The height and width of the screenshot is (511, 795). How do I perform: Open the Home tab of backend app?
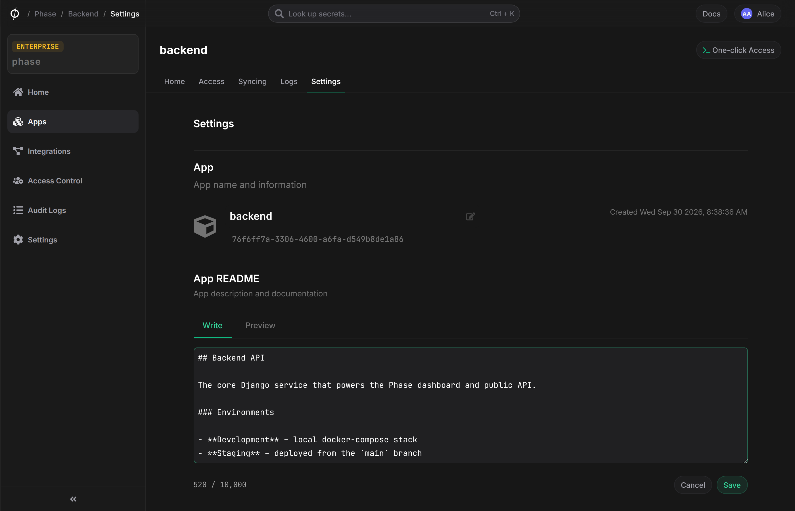[x=174, y=81]
